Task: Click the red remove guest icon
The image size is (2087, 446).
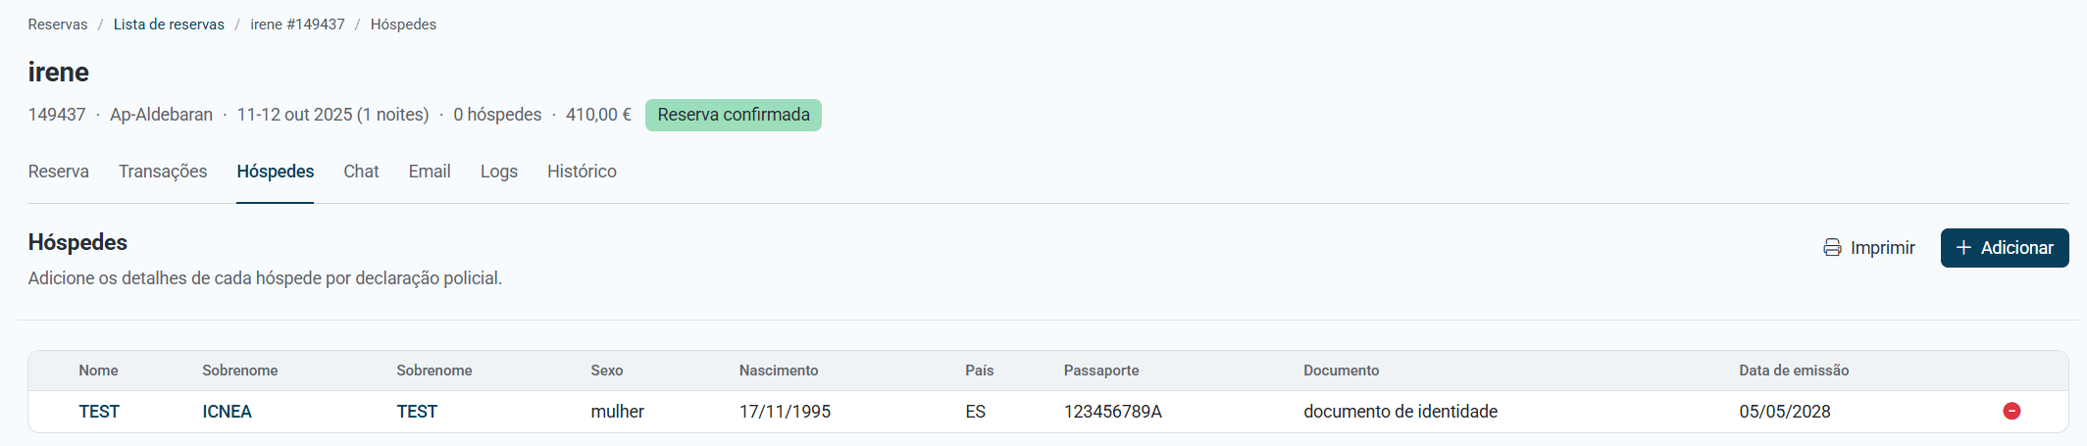Action: pos(2011,411)
